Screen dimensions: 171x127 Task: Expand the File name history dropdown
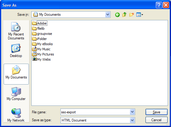(132, 112)
